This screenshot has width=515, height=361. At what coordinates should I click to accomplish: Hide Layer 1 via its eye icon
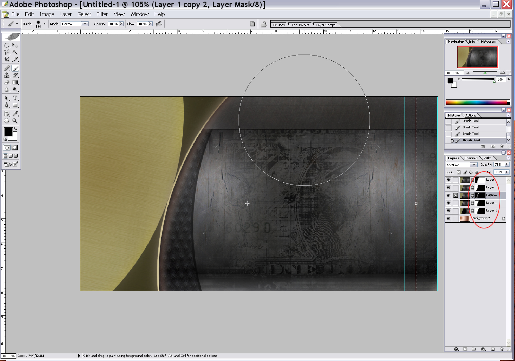448,211
